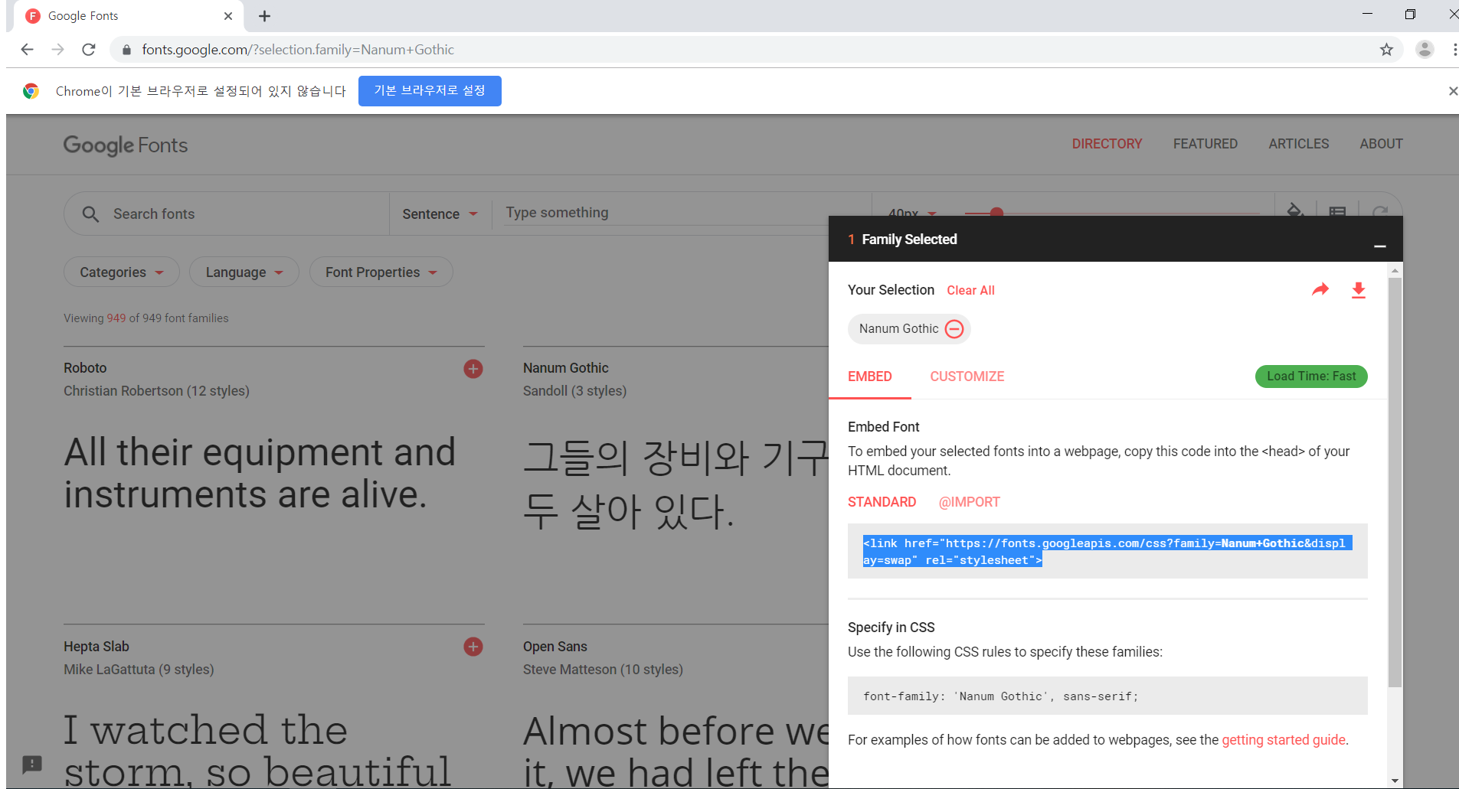
Task: Click the set default browser button
Action: [x=430, y=91]
